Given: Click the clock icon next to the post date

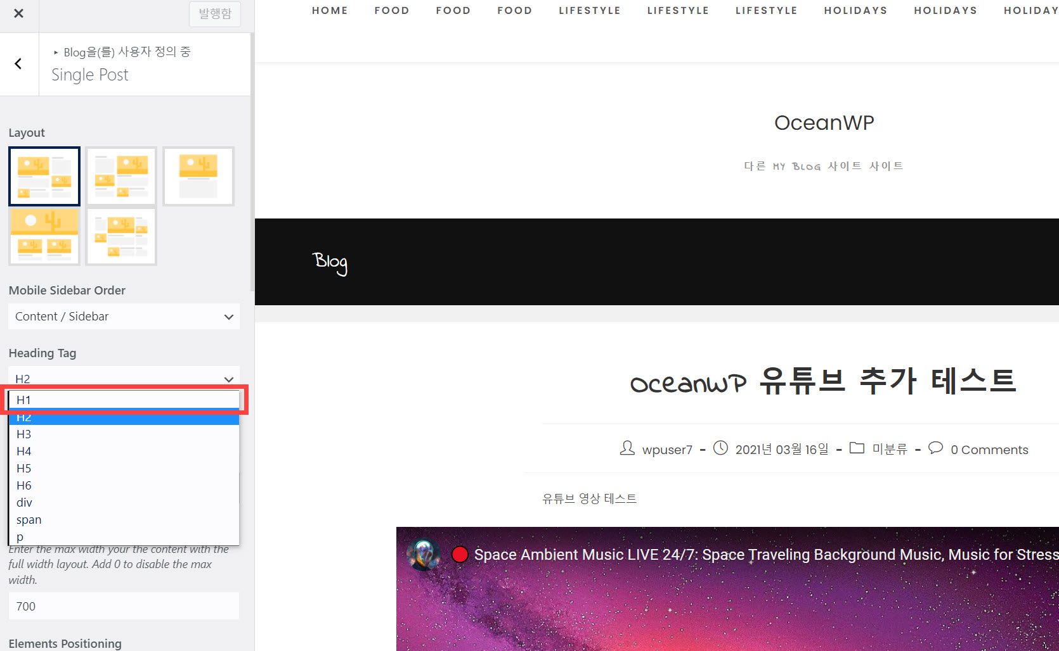Looking at the screenshot, I should point(720,448).
